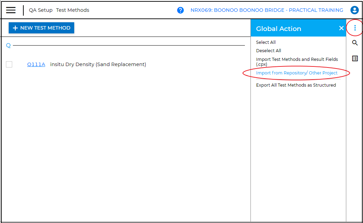Open the blue help question mark
This screenshot has height=223, width=363.
pos(180,10)
